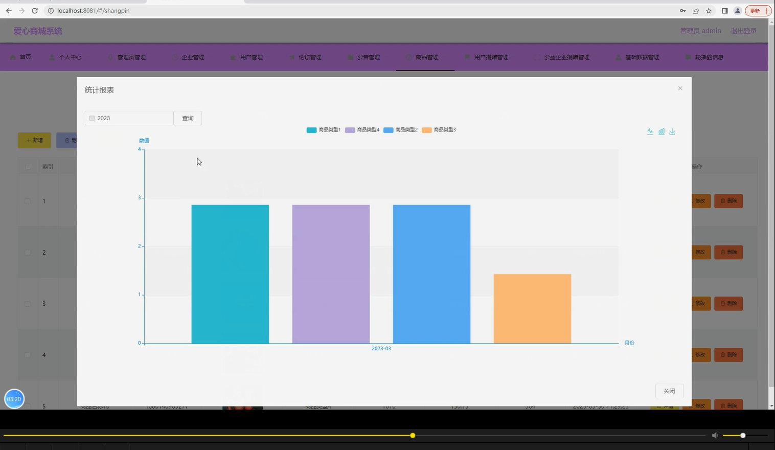Viewport: 775px width, 450px height.
Task: Open 首页 menu item
Action: [x=20, y=57]
